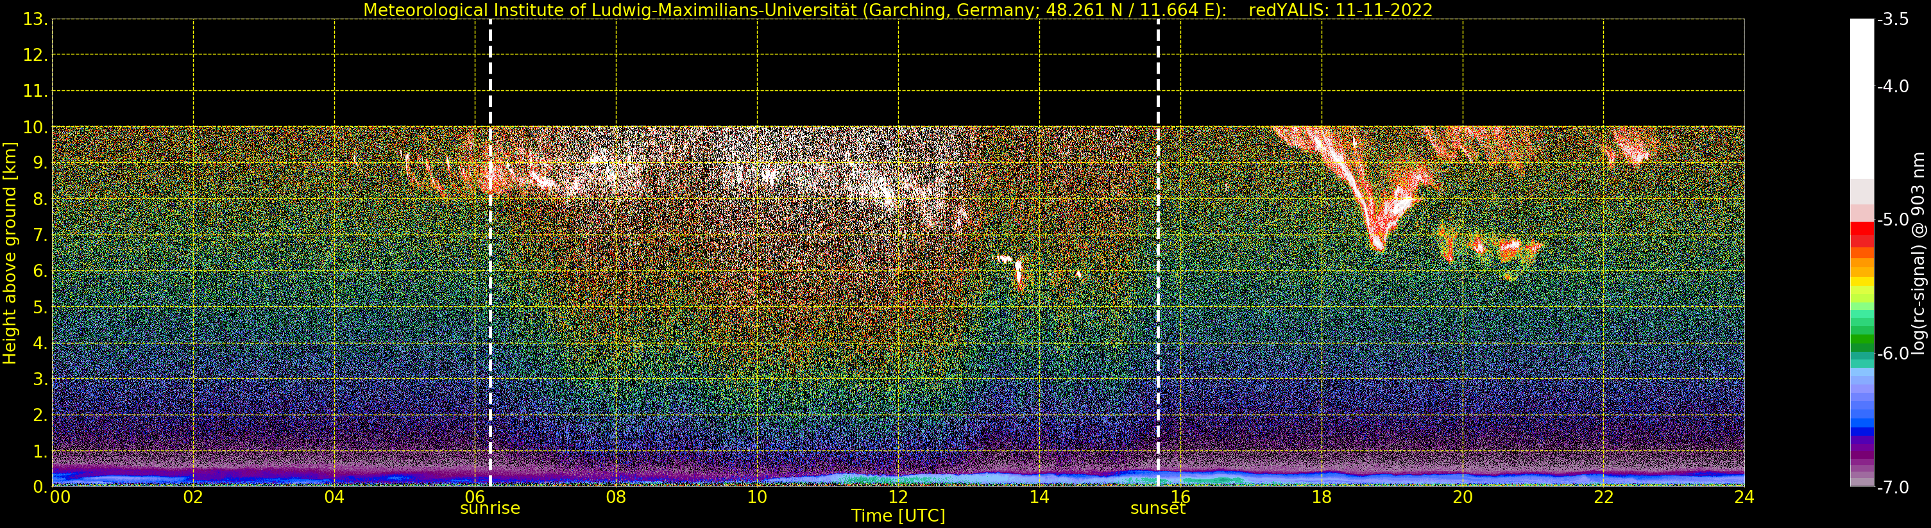The image size is (1931, 528).
Task: Click the time axis tick label 02
Action: [x=193, y=497]
